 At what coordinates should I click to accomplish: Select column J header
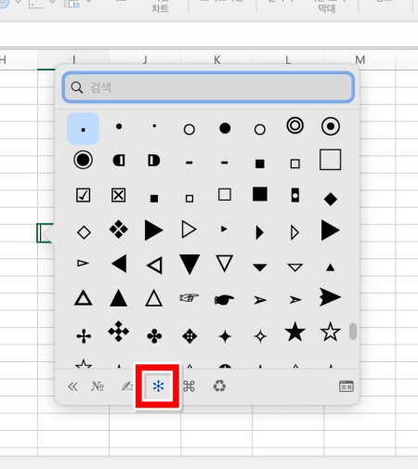tap(145, 59)
